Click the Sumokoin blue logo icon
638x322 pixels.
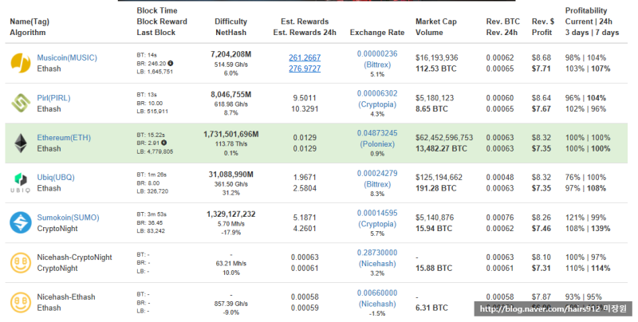[x=21, y=222]
